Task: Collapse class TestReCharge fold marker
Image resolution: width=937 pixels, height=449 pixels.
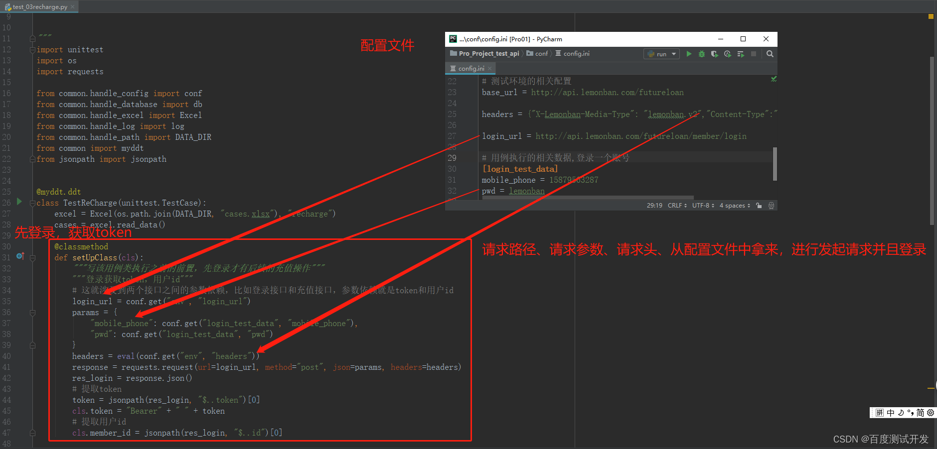Action: (x=32, y=203)
